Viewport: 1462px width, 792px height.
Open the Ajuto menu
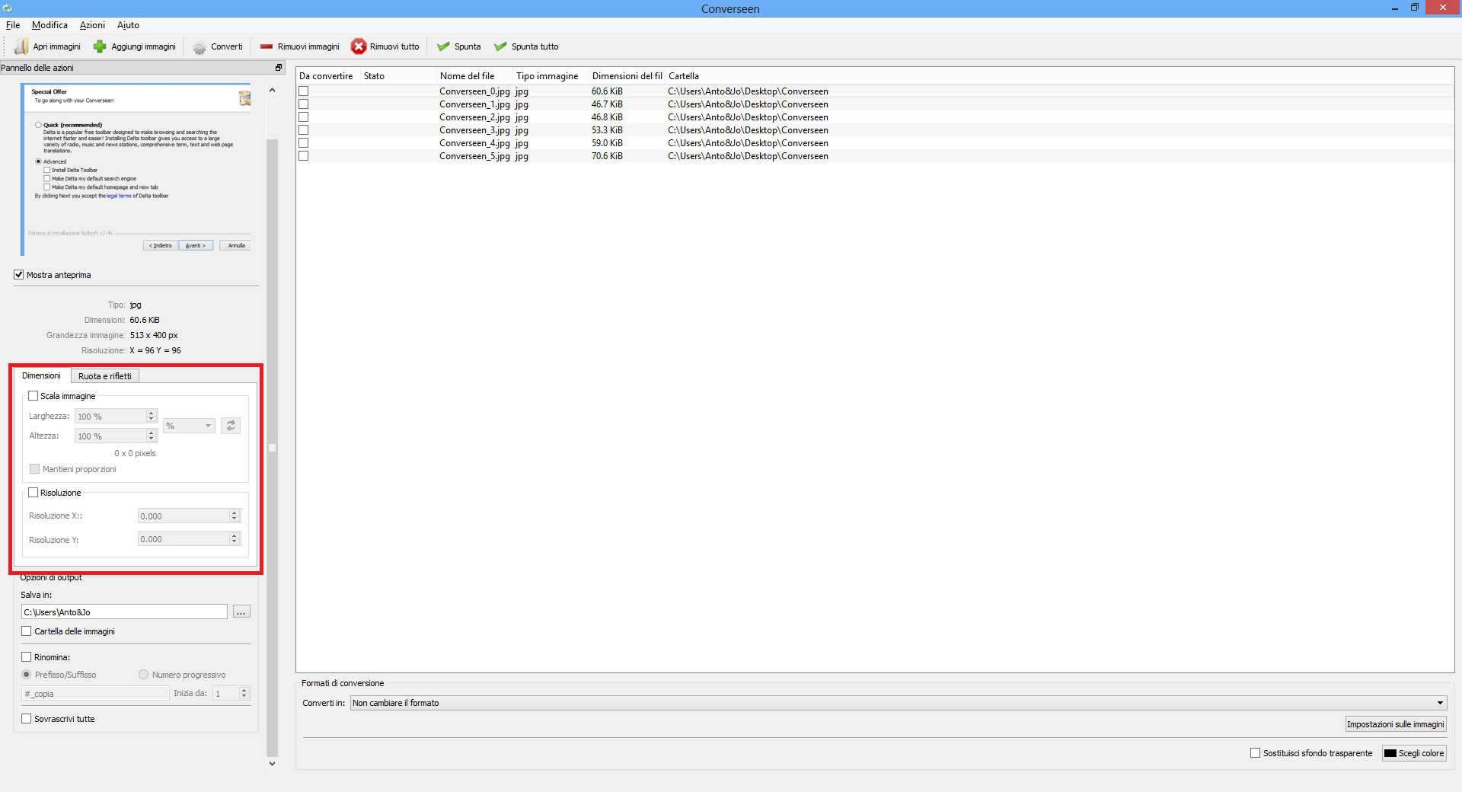[128, 25]
